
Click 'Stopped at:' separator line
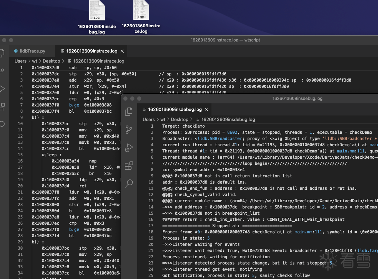227,226
